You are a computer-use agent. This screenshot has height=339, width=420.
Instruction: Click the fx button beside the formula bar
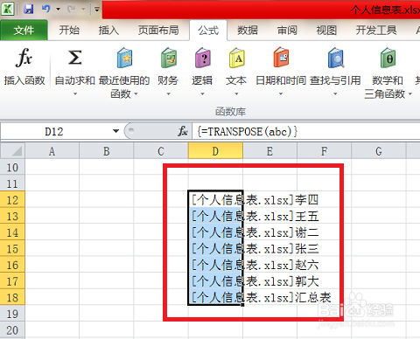tap(183, 131)
